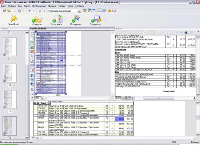200x145 pixels.
Task: Open the Справка menu
Action: [79, 6]
